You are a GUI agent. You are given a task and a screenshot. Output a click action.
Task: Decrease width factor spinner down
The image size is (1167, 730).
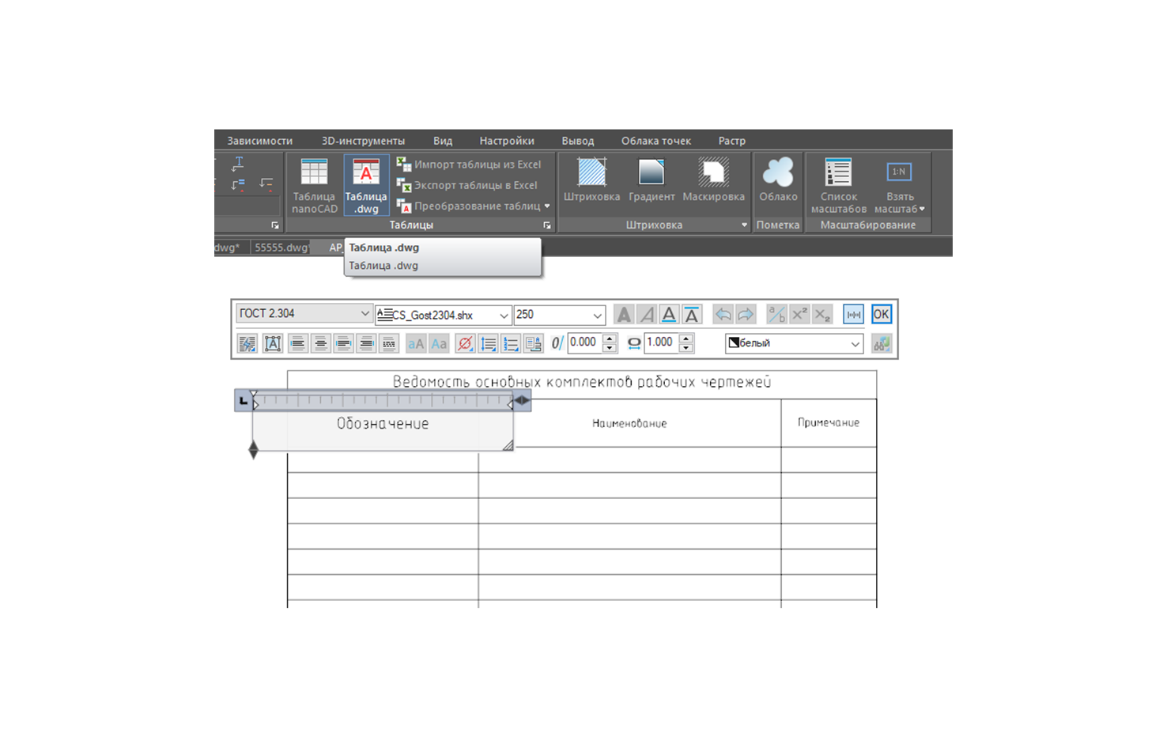(x=686, y=348)
